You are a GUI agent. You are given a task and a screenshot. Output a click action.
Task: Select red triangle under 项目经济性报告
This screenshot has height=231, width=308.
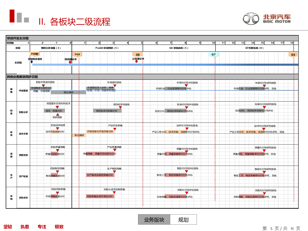tap(120, 108)
